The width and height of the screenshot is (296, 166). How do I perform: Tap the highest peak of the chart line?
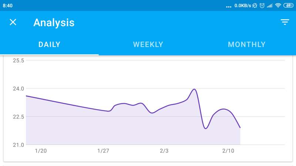point(194,89)
